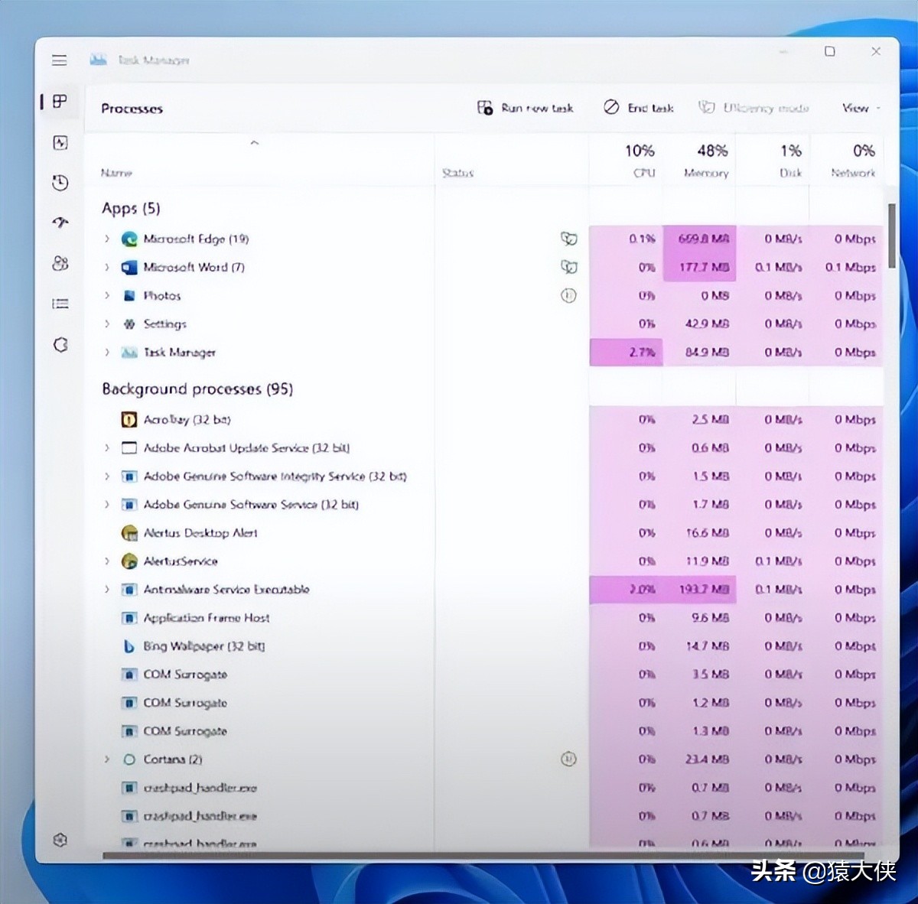Open the Users page in sidebar

[60, 264]
